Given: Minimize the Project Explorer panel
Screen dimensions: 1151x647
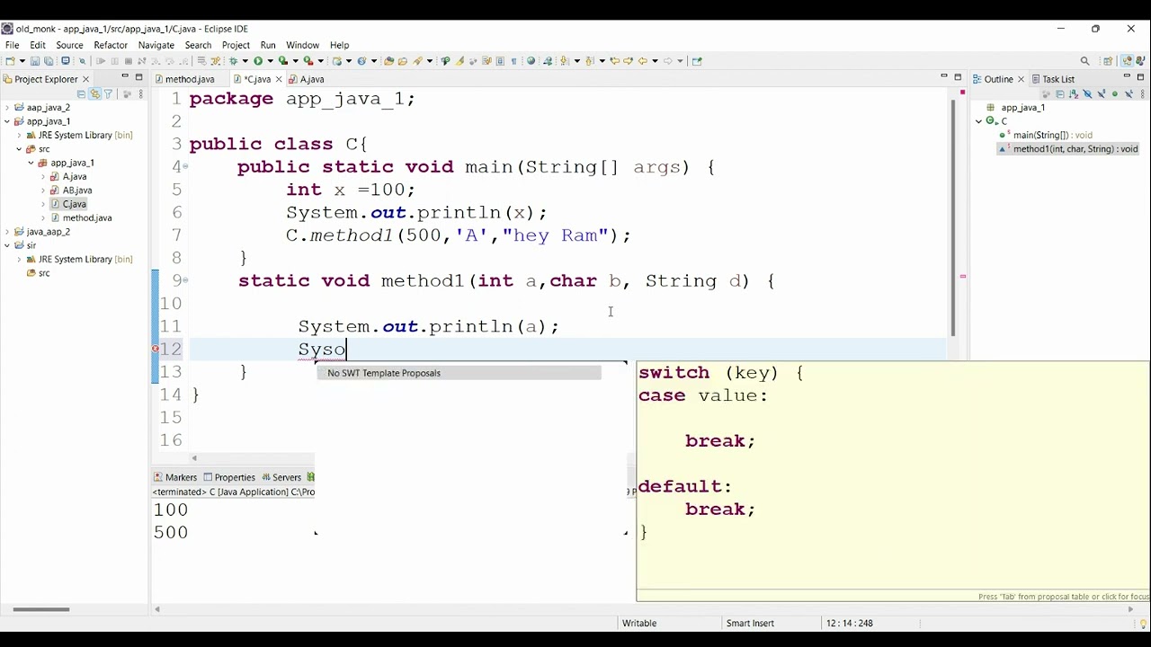Looking at the screenshot, I should [x=125, y=77].
